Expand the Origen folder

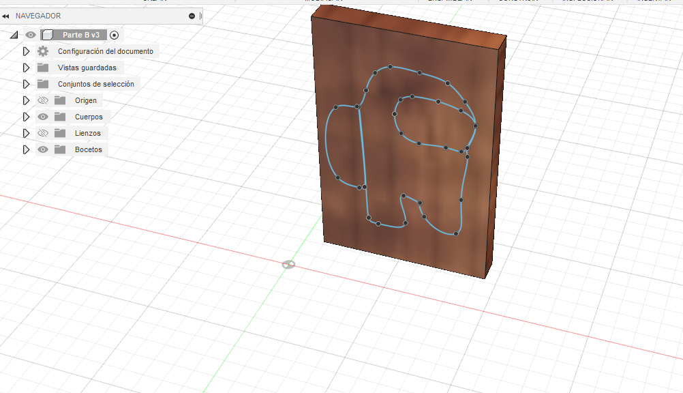26,100
